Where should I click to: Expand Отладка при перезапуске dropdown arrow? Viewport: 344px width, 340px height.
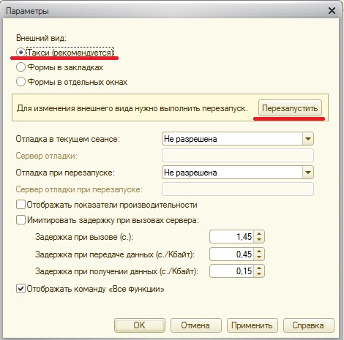click(x=308, y=173)
